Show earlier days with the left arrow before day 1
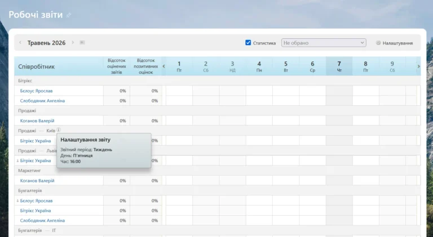 point(164,66)
